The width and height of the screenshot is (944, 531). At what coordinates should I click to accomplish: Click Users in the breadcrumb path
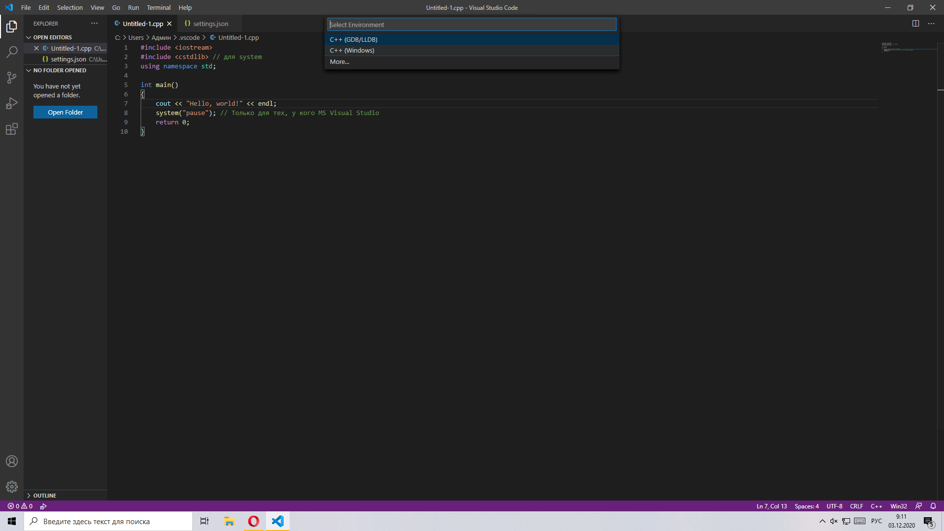[x=136, y=37]
